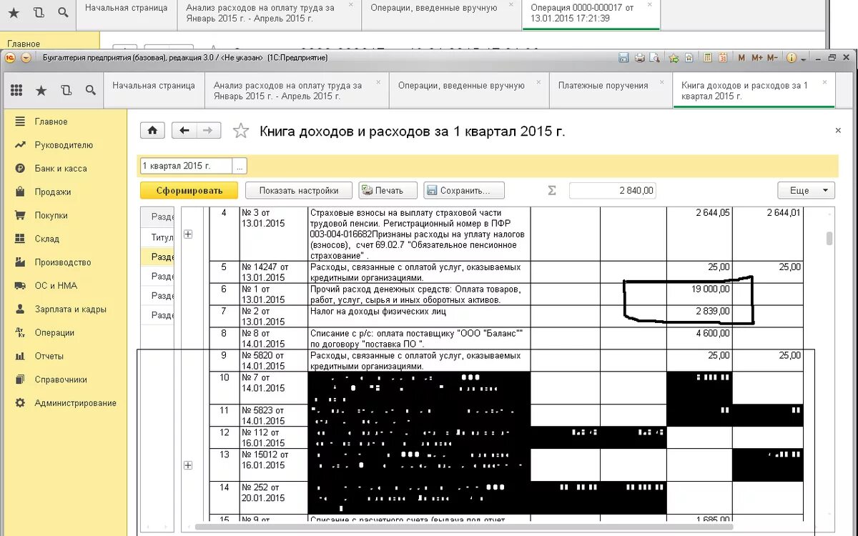858x536 pixels.
Task: Click the period field 1 квартал 2015 г.
Action: tap(187, 166)
